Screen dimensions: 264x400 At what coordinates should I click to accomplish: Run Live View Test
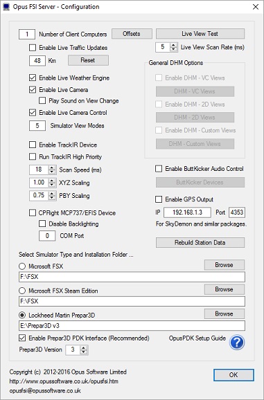click(x=200, y=34)
